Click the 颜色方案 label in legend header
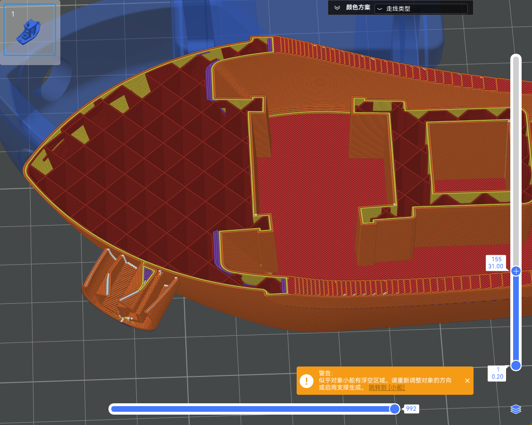This screenshot has width=532, height=425. click(358, 8)
